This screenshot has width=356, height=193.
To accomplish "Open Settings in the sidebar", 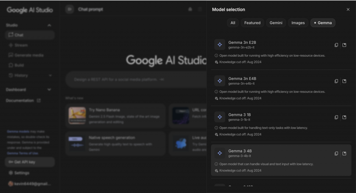I will 19,173.
